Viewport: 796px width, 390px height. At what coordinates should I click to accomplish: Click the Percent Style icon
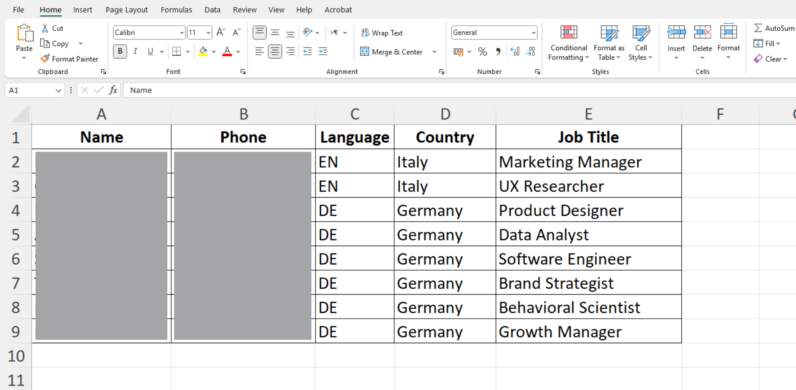click(x=482, y=52)
